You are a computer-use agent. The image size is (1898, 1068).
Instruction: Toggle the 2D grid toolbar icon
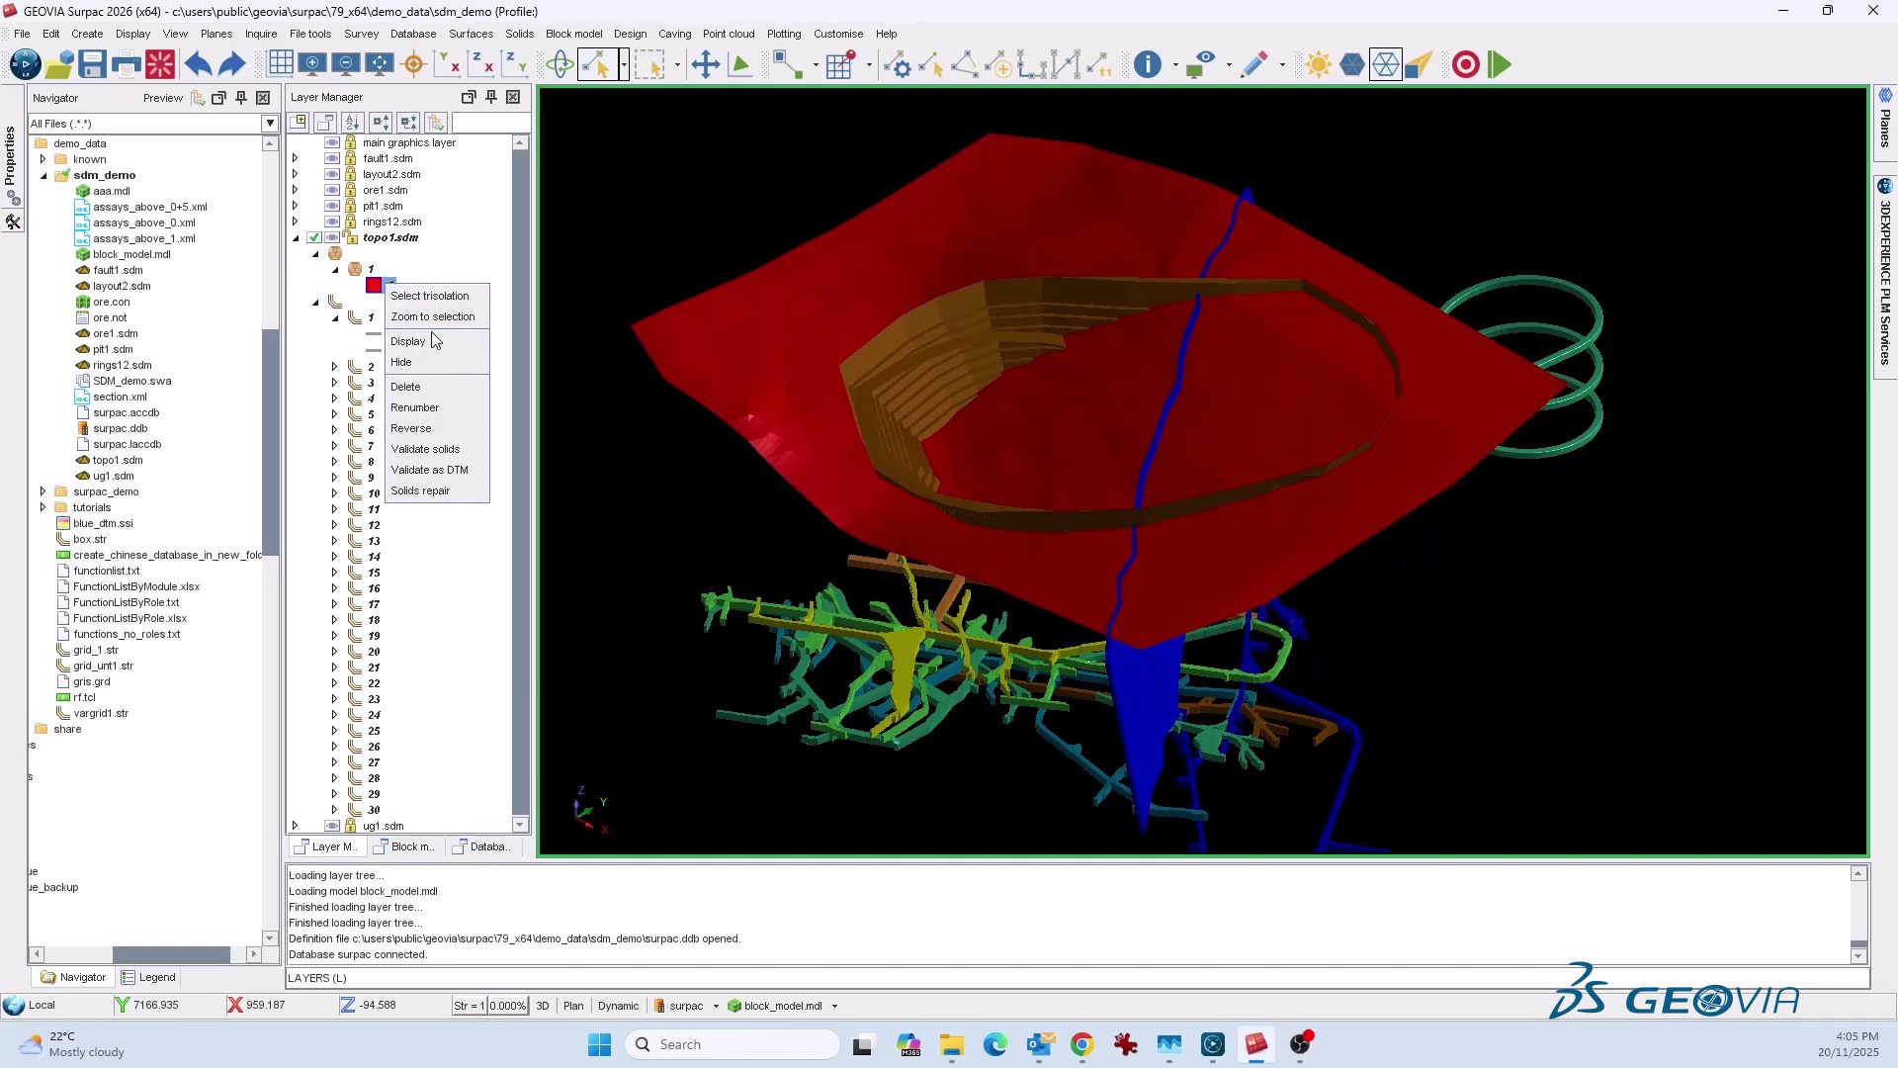click(x=281, y=65)
